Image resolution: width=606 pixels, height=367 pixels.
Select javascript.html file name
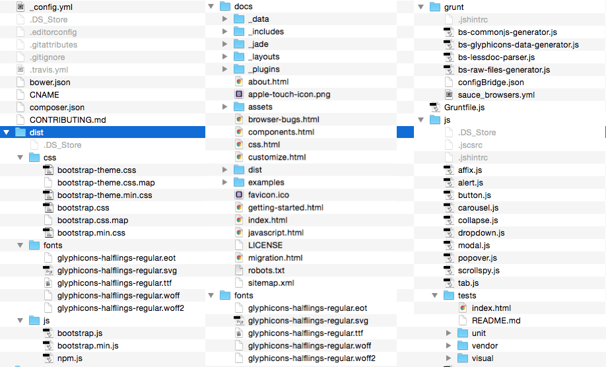(x=275, y=232)
